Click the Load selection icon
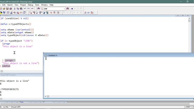194x109 pixels. (34, 13)
